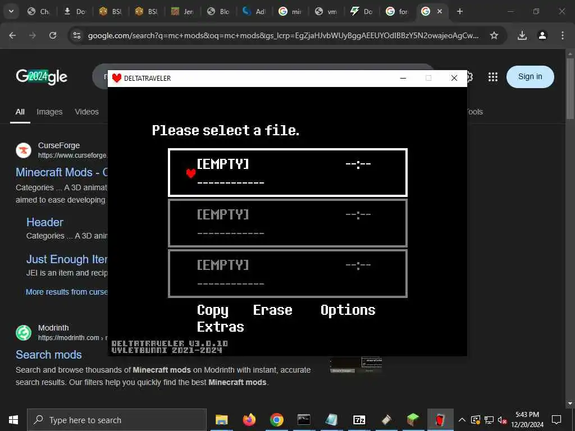Close the DELTATRAVELER window

click(x=454, y=78)
